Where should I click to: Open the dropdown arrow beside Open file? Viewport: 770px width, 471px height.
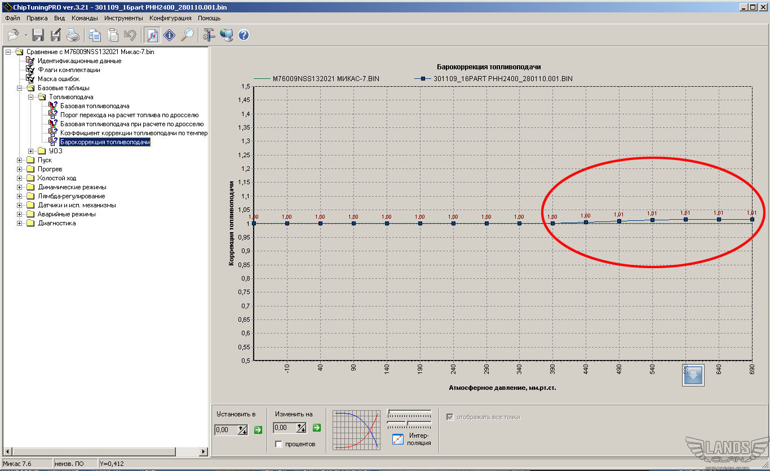[26, 36]
